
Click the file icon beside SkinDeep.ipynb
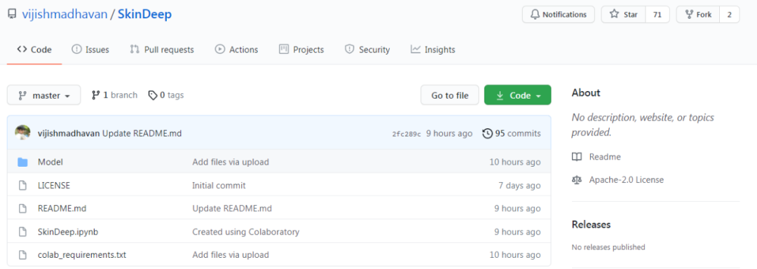pos(22,231)
